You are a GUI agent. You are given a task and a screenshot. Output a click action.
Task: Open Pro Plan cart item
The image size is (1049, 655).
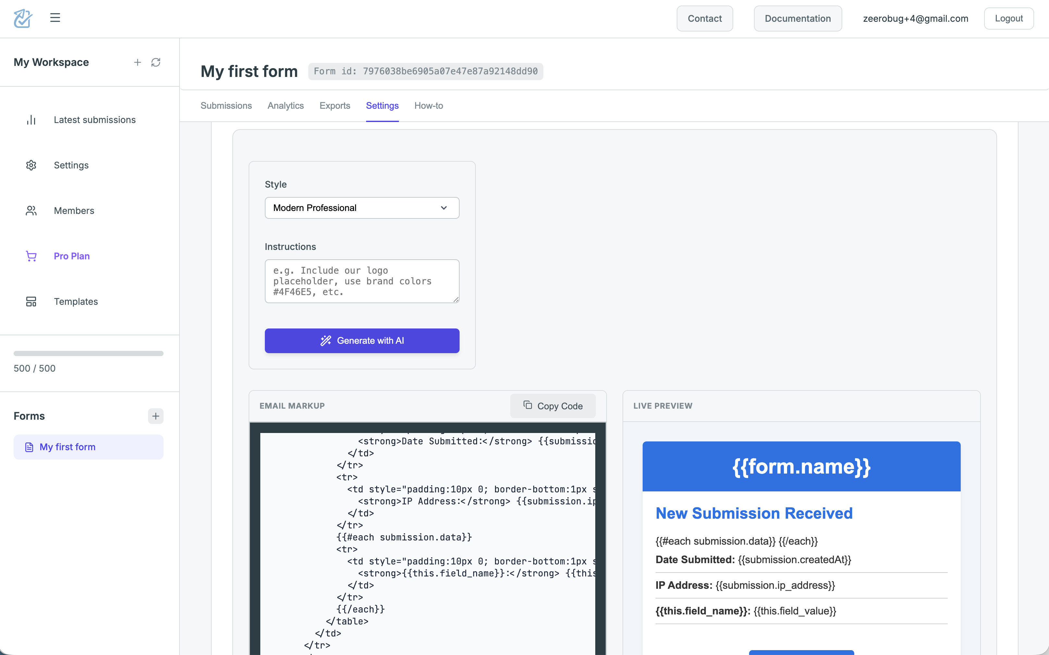click(71, 256)
